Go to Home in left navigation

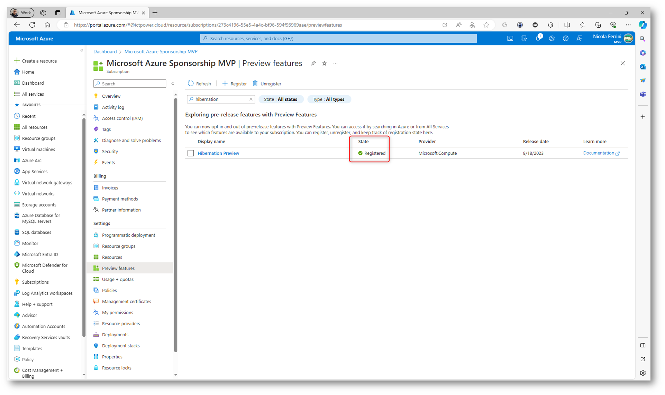click(x=24, y=72)
